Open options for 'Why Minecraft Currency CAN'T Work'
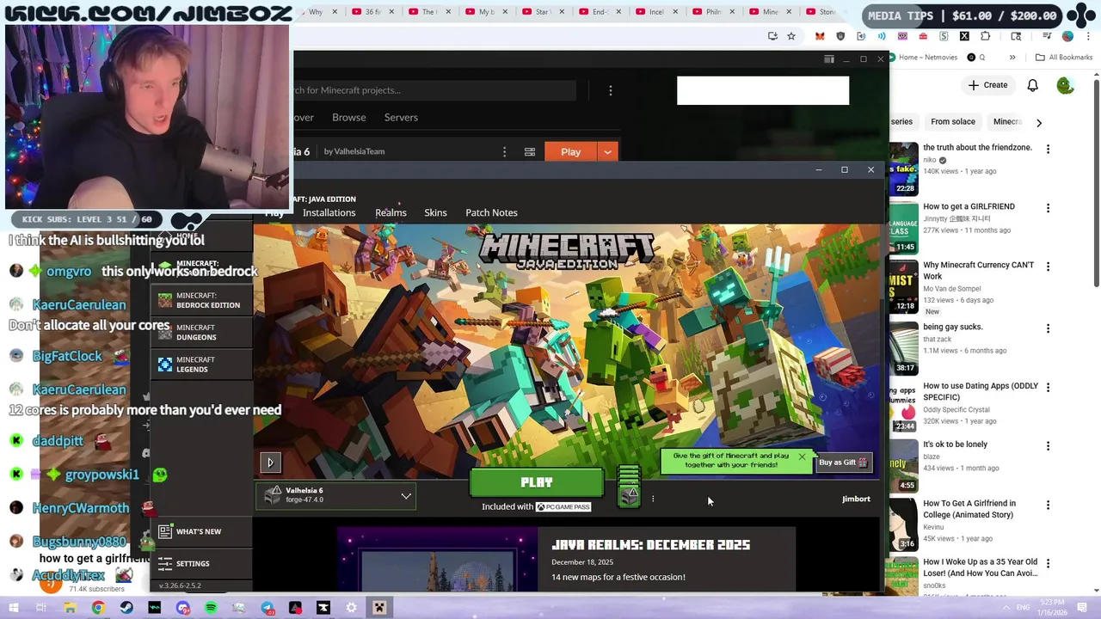The image size is (1101, 619). tap(1048, 267)
